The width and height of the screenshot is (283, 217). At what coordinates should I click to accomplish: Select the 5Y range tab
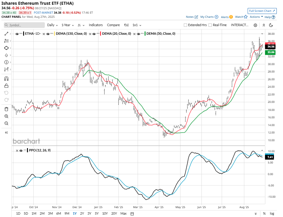[x=97, y=213]
